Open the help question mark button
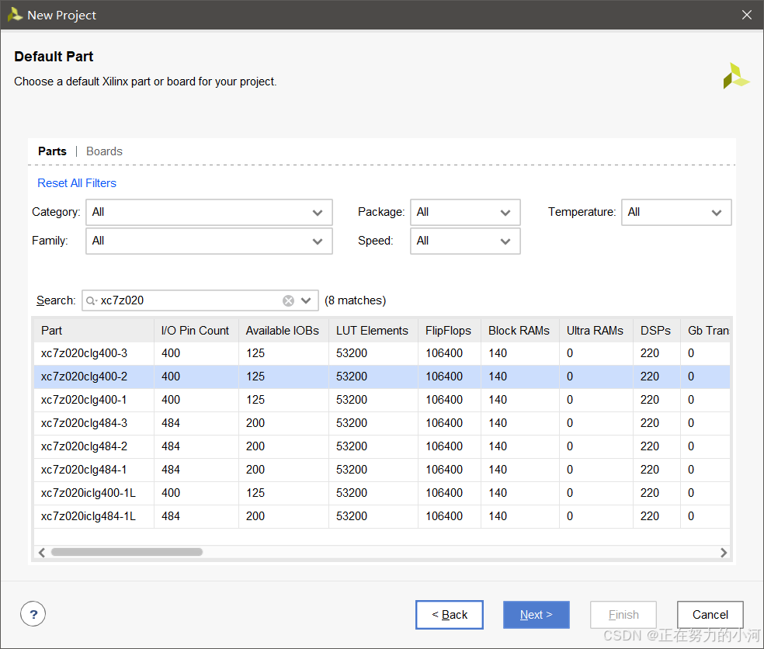 point(33,614)
